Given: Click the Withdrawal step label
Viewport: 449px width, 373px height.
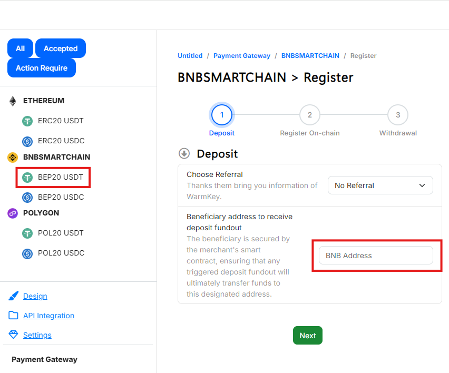Looking at the screenshot, I should [398, 133].
